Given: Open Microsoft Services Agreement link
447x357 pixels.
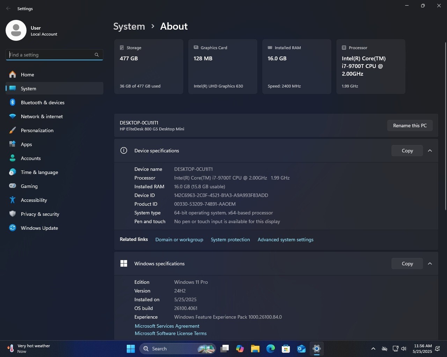Looking at the screenshot, I should 167,326.
